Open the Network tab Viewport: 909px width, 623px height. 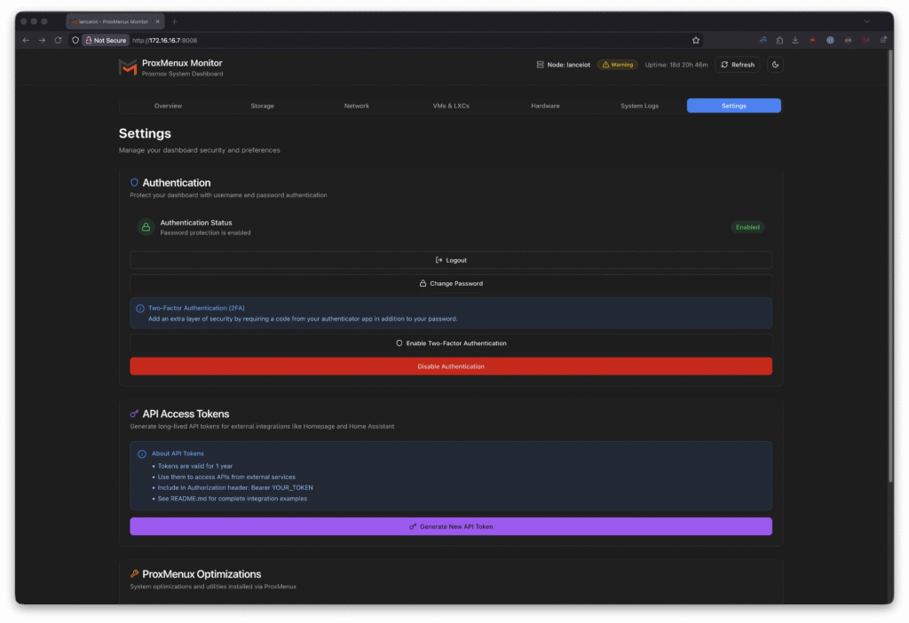[x=356, y=106]
